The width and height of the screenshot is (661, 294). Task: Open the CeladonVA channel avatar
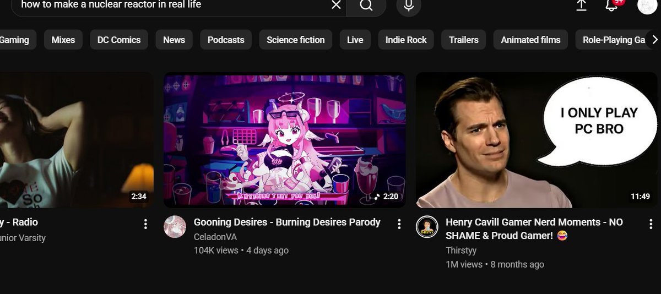(175, 226)
